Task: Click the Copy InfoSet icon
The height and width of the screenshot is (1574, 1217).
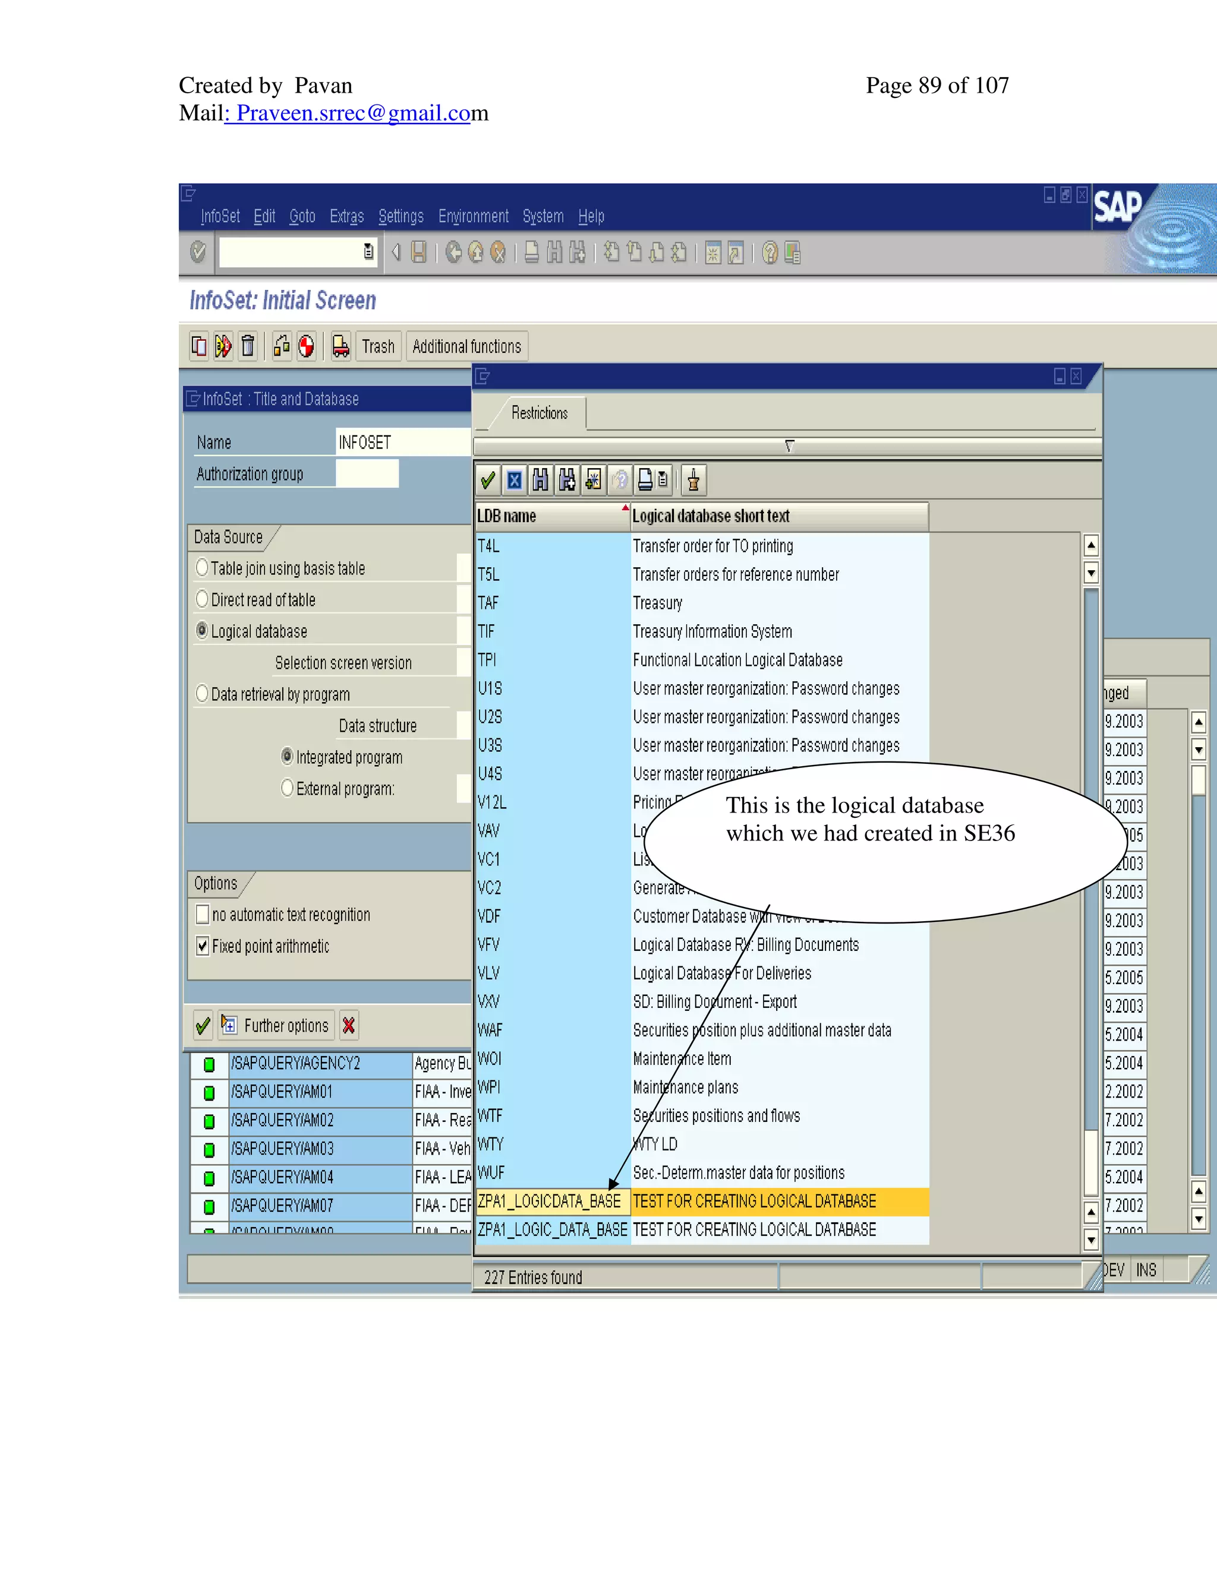Action: point(199,346)
